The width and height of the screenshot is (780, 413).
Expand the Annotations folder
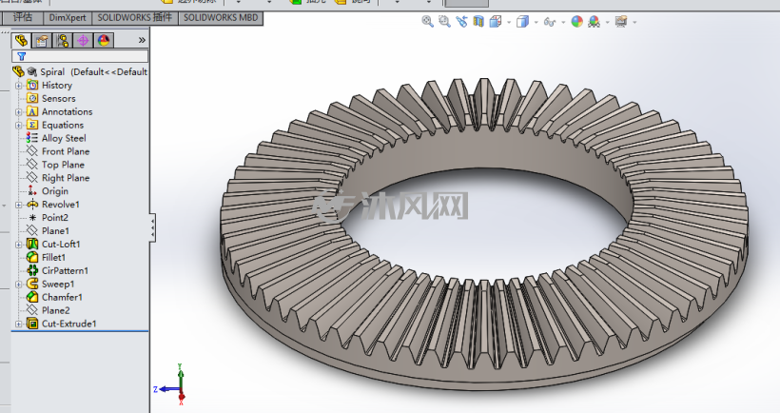pyautogui.click(x=18, y=111)
